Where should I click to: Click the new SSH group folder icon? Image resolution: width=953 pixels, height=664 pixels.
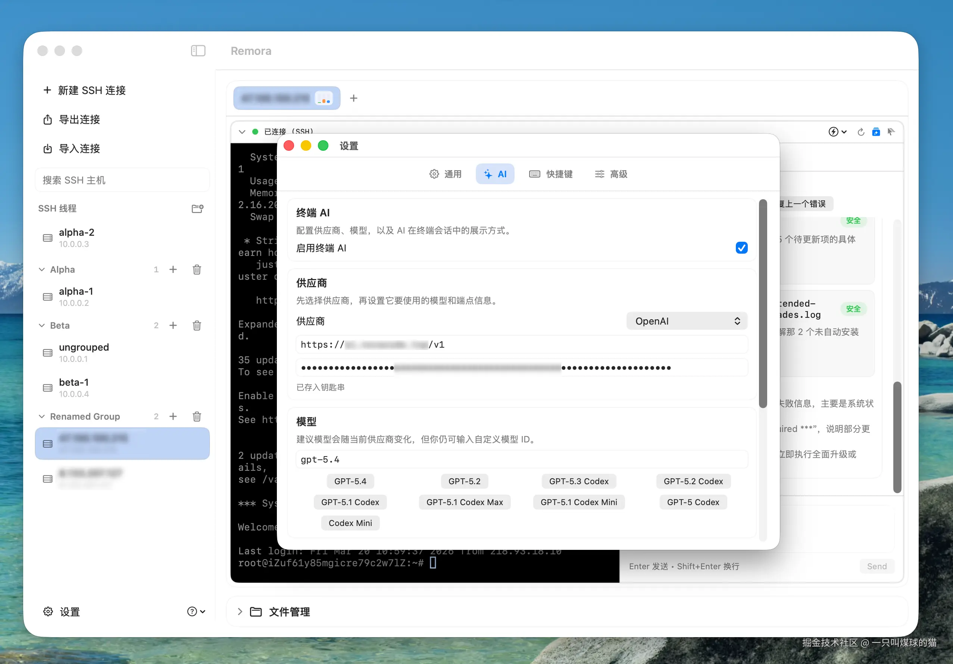197,208
